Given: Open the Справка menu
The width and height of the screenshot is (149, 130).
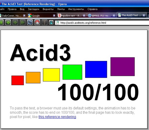Looking at the screenshot, I should click(92, 9).
